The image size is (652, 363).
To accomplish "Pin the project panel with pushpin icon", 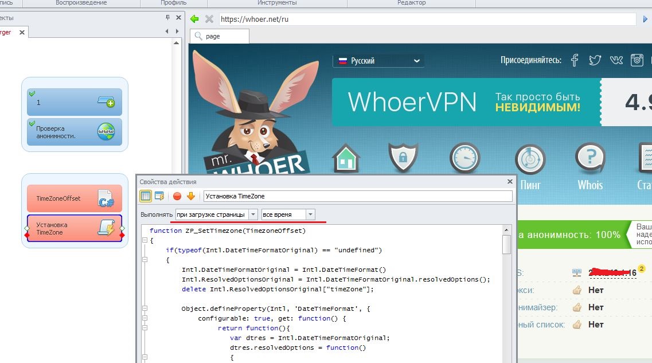I will 167,17.
